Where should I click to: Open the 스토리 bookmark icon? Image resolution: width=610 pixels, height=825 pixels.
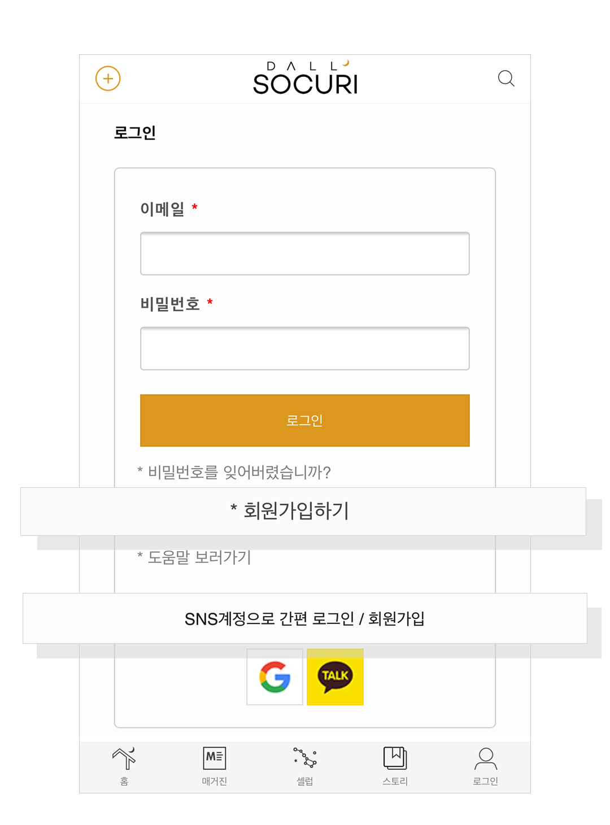click(x=395, y=758)
